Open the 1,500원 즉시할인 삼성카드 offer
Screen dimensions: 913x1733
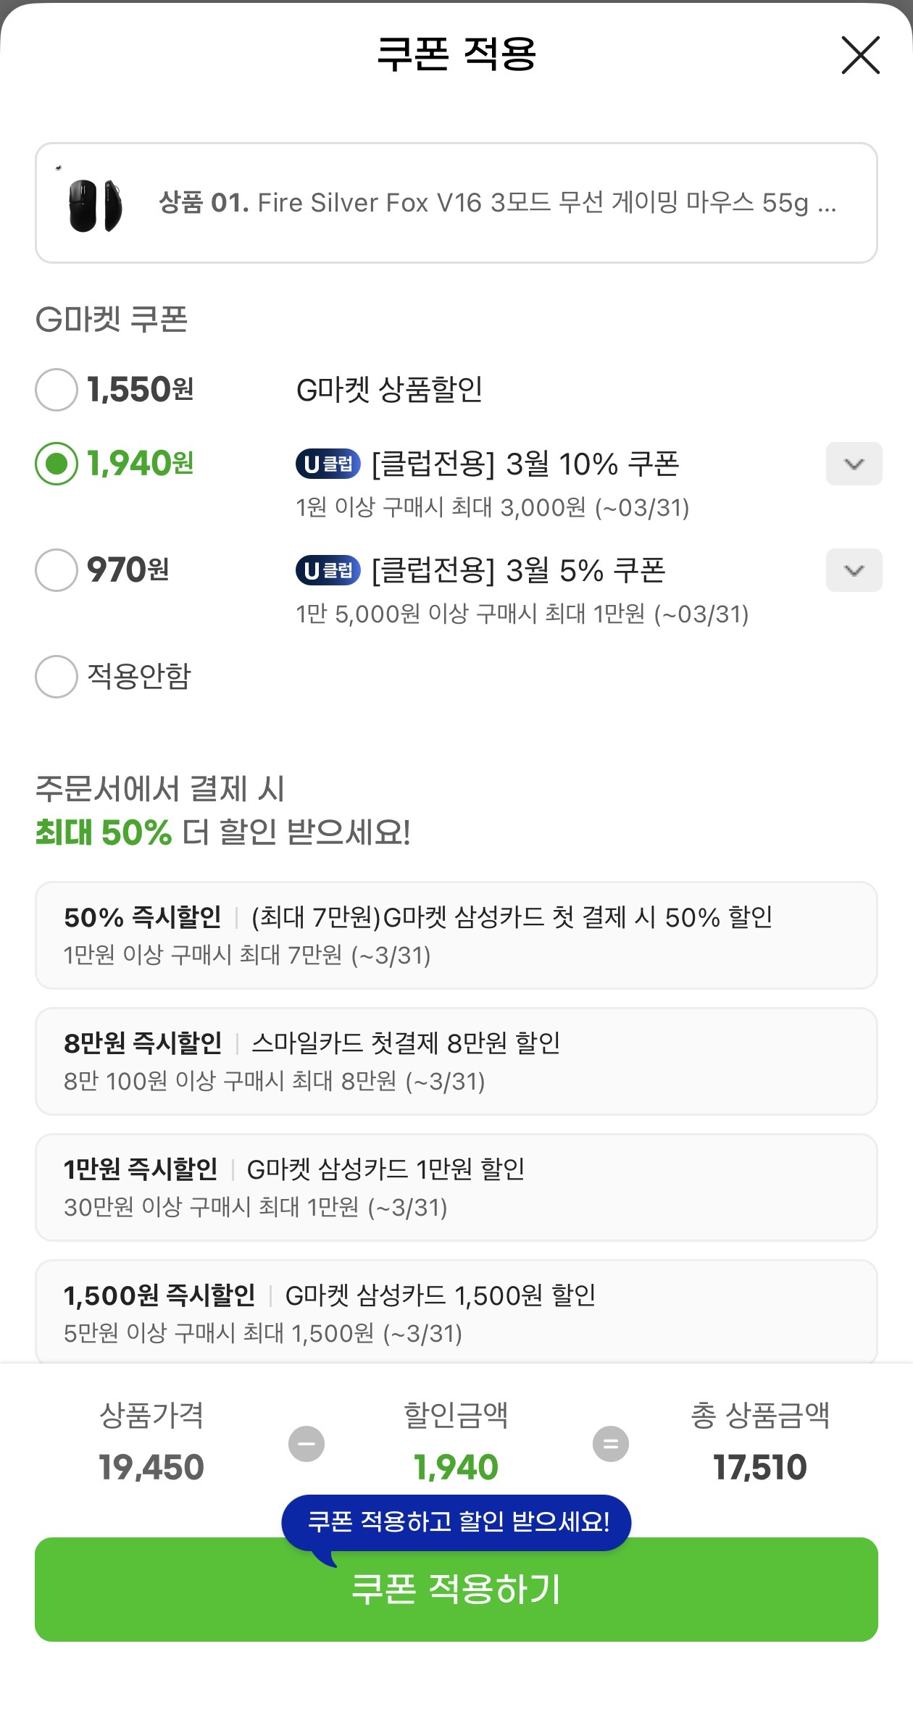coord(456,1312)
